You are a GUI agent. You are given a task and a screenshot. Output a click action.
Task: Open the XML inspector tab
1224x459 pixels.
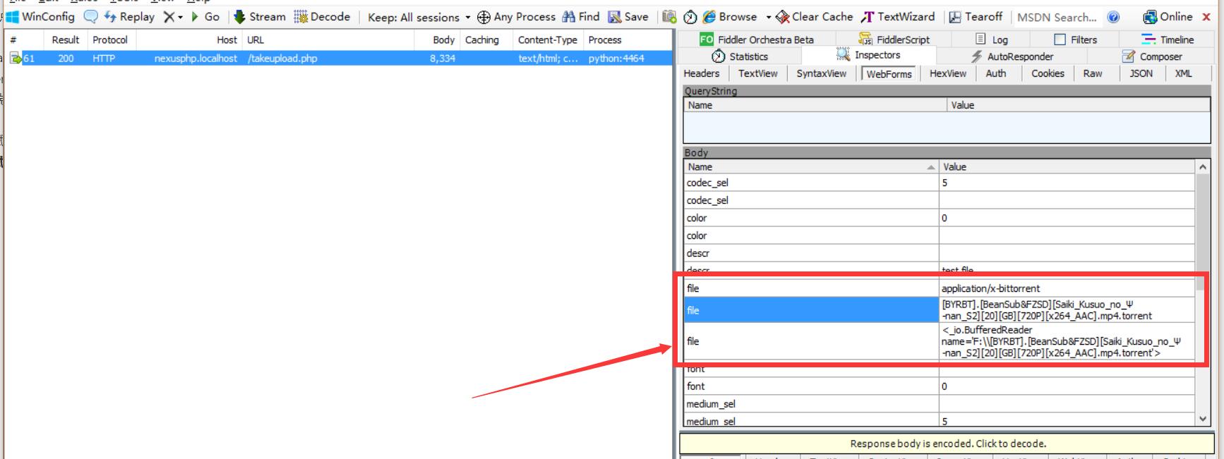(x=1183, y=73)
